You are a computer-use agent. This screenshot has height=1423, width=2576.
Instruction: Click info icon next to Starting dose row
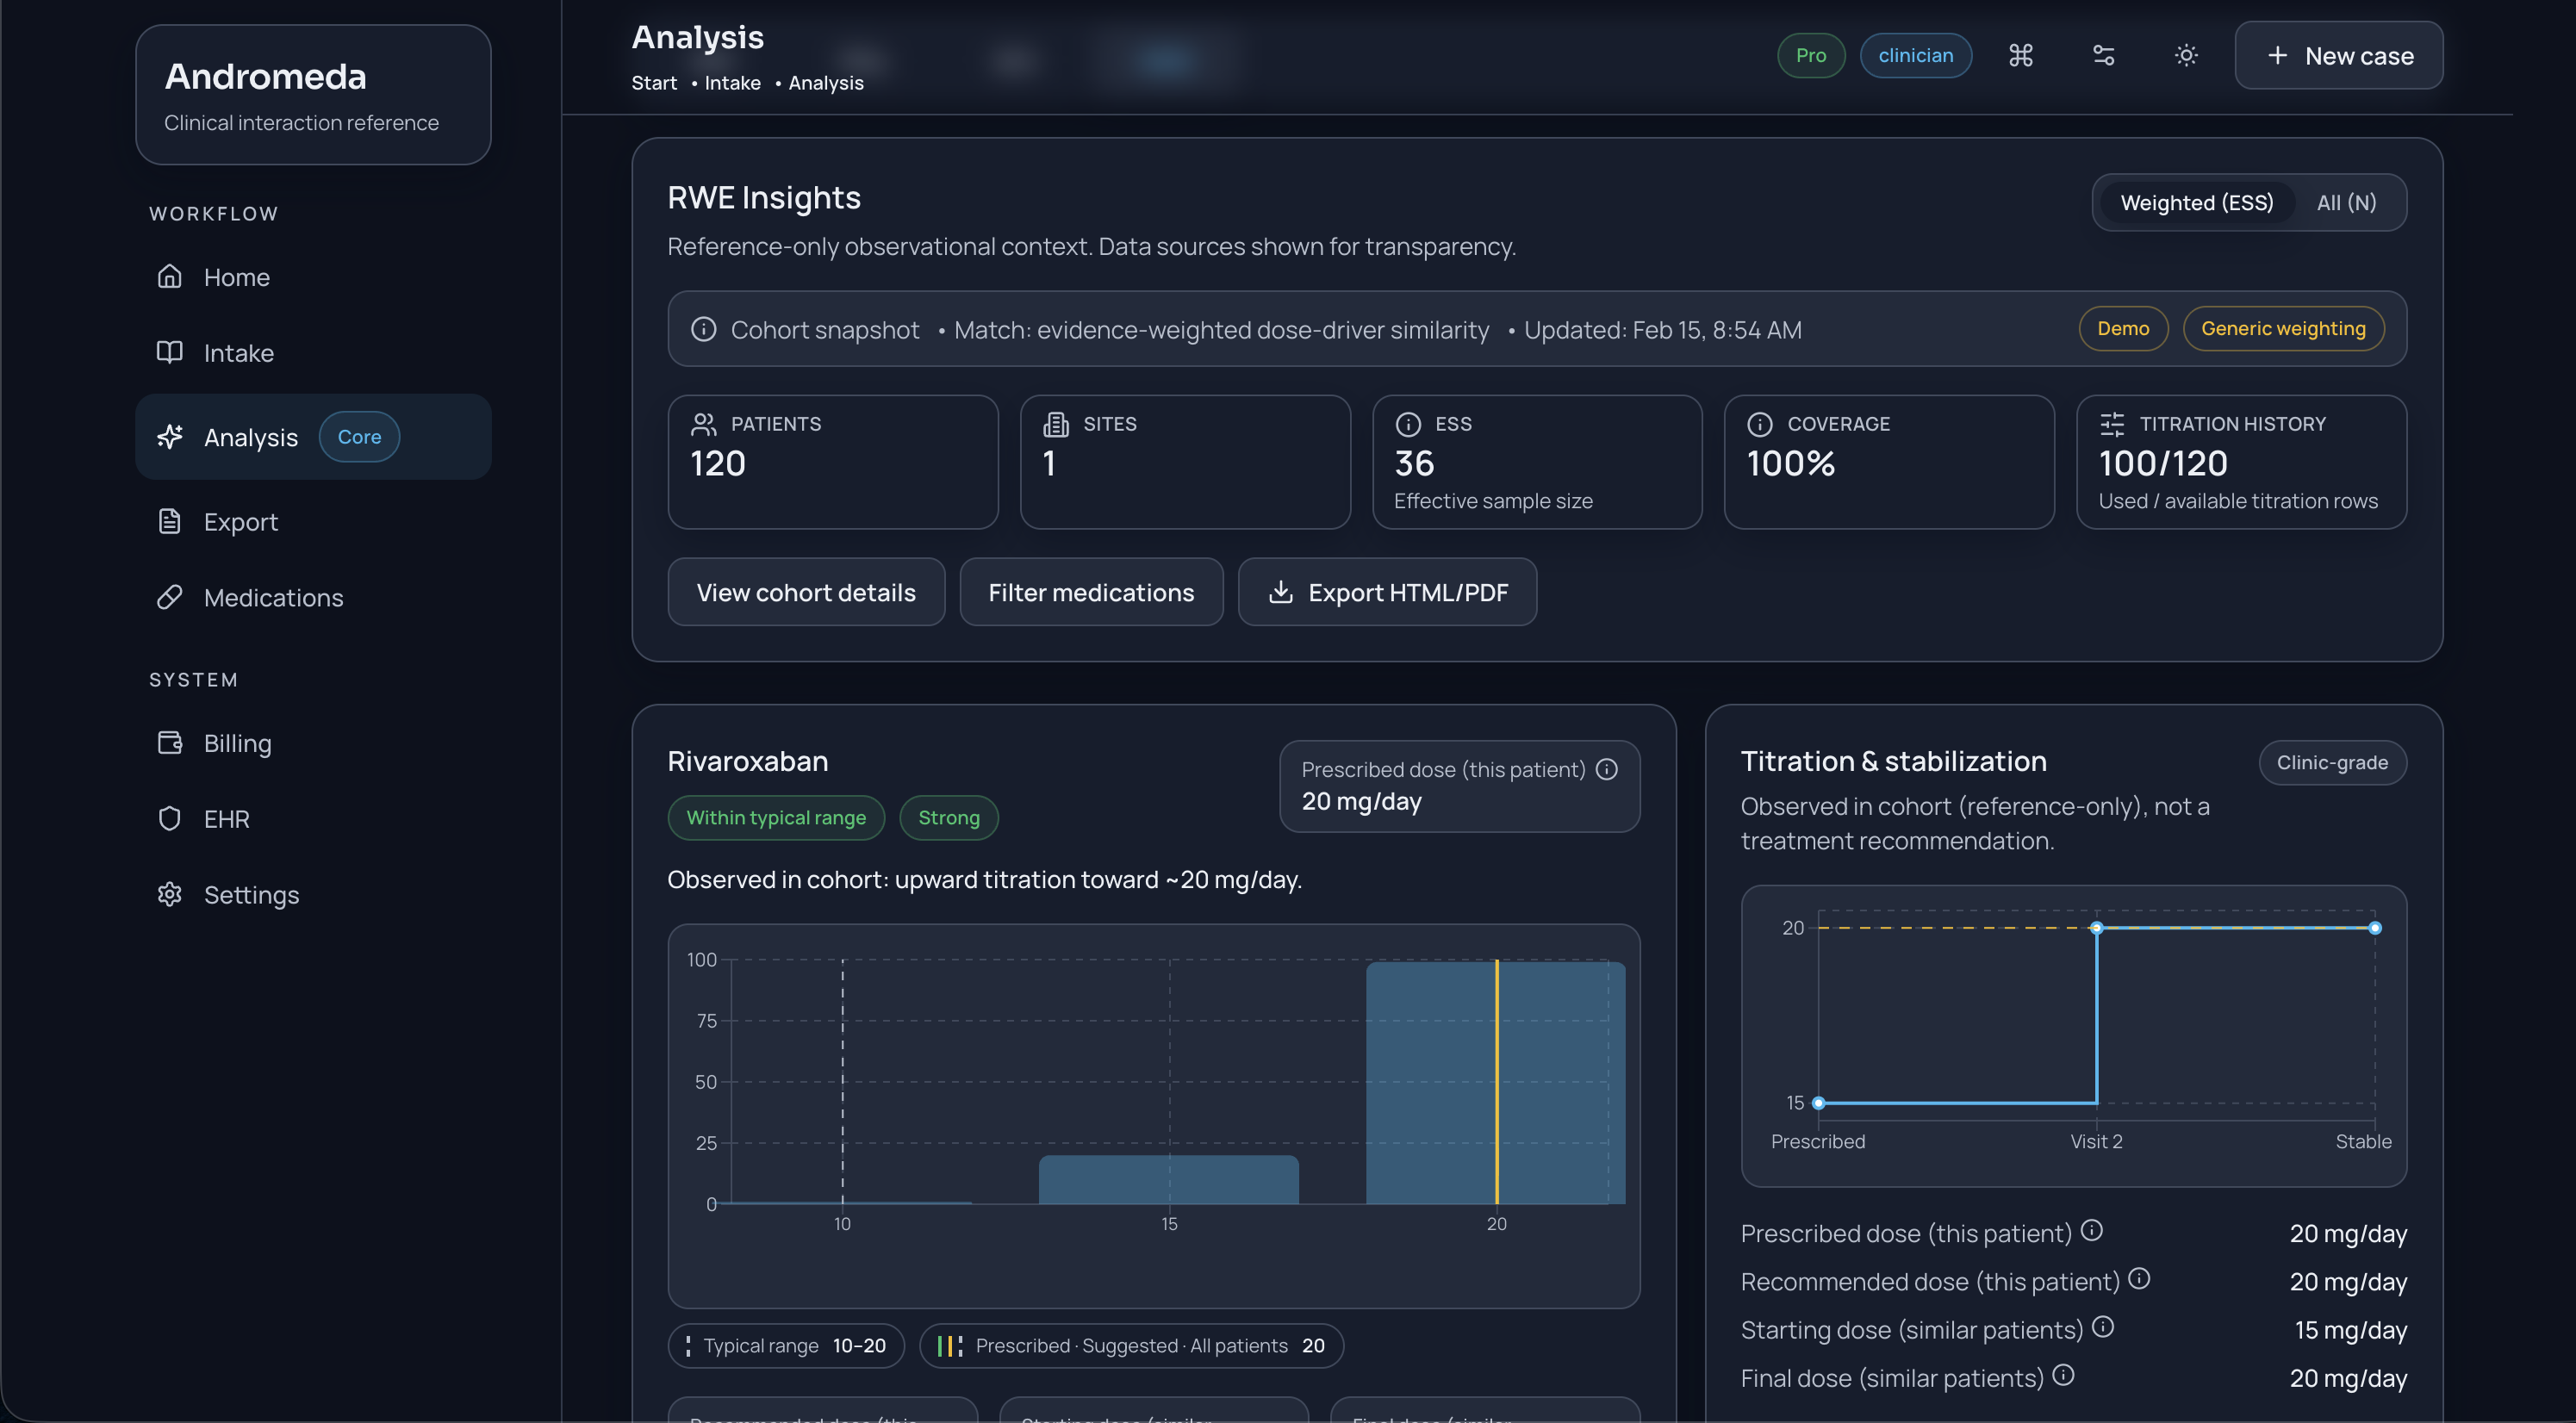(2102, 1327)
